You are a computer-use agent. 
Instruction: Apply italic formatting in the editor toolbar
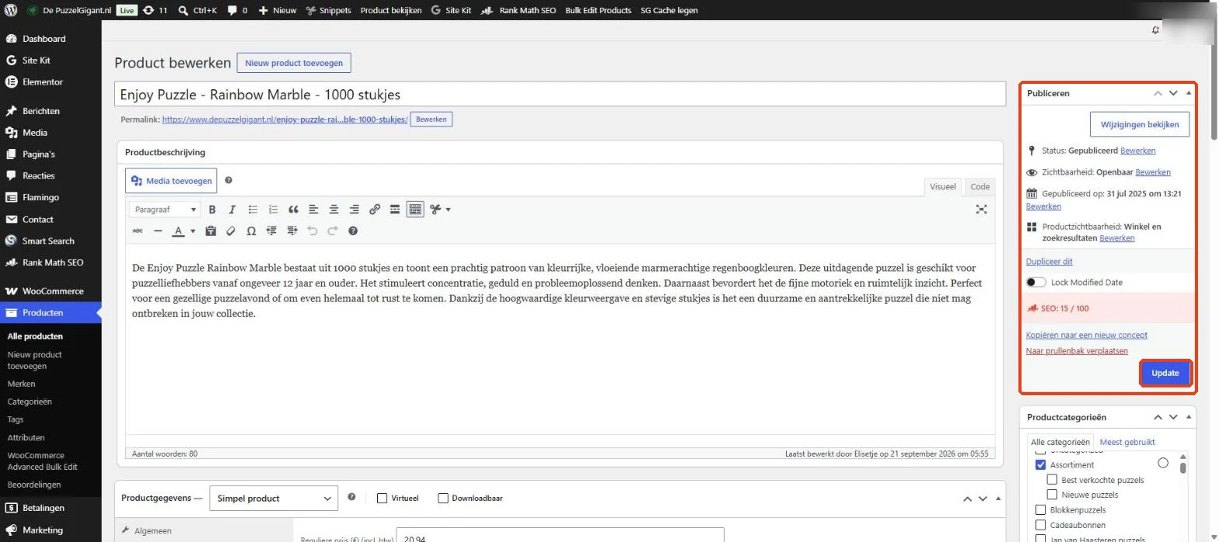(232, 210)
